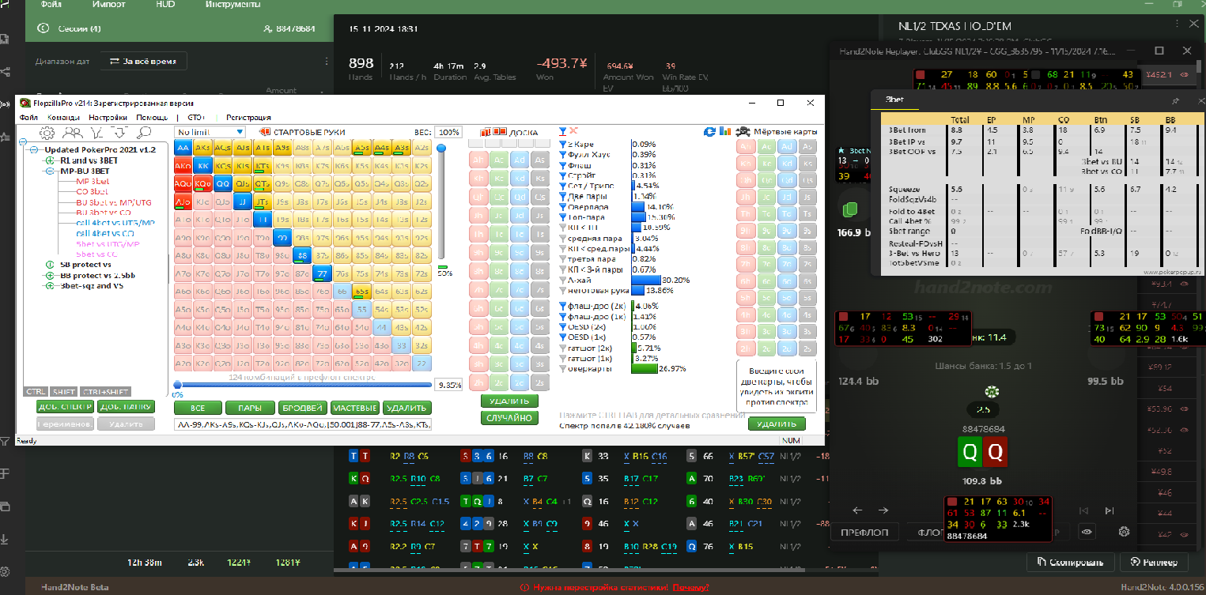
Task: Click the AA cell in hand matrix
Action: [183, 147]
